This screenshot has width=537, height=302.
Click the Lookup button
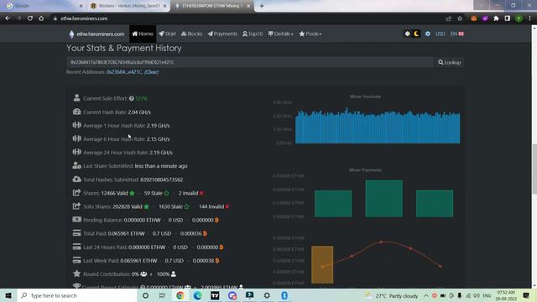pos(450,62)
